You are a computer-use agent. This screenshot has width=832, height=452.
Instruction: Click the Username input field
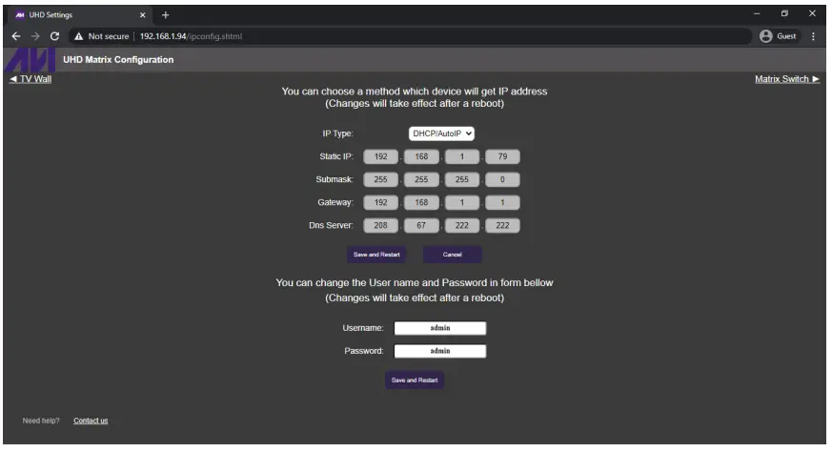(x=440, y=328)
